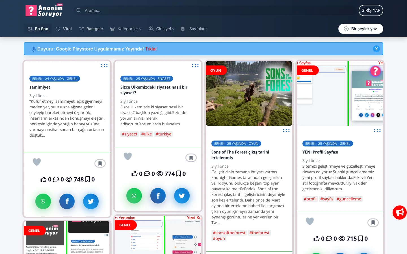Open the Sizce Ülkemizdeki siyaset post title
This screenshot has width=407, height=254.
(x=154, y=90)
